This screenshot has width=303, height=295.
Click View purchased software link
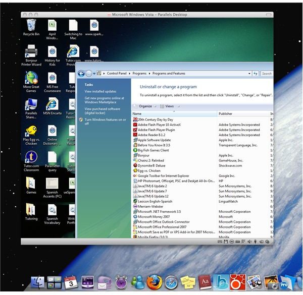(102, 111)
